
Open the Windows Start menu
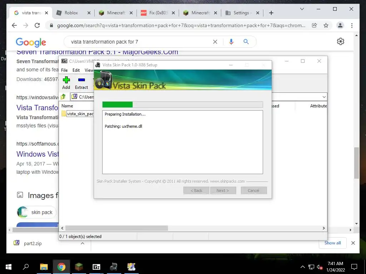coord(9,267)
